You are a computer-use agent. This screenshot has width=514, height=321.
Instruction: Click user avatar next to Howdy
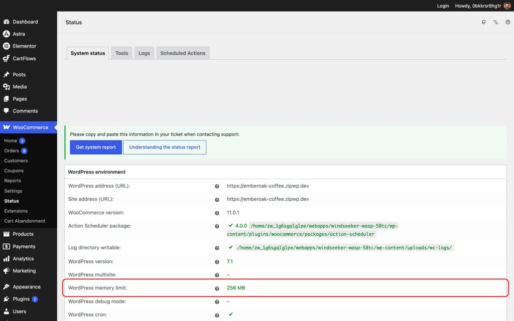pos(507,6)
